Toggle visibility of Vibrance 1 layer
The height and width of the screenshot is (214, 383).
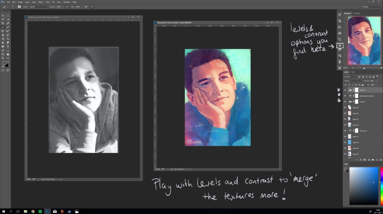tap(345, 131)
